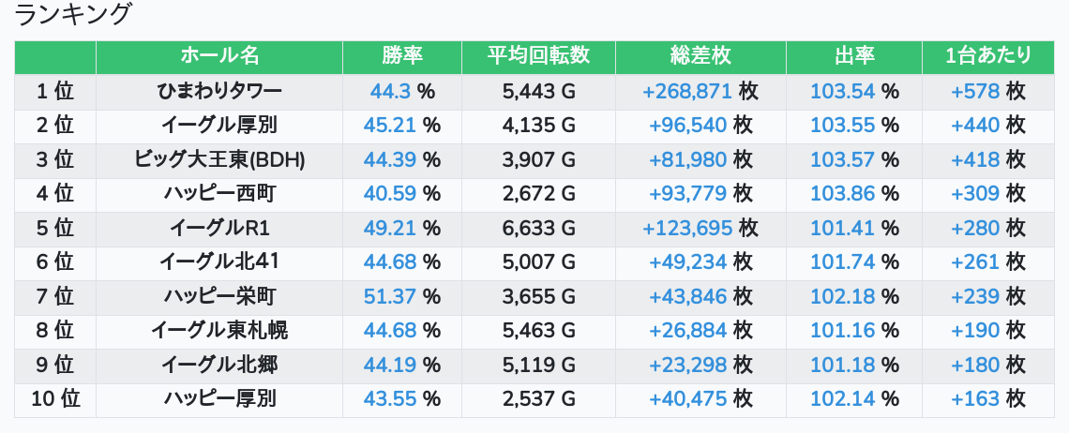Open the イーグル厚別 hall entry
1069x433 pixels.
coord(218,126)
